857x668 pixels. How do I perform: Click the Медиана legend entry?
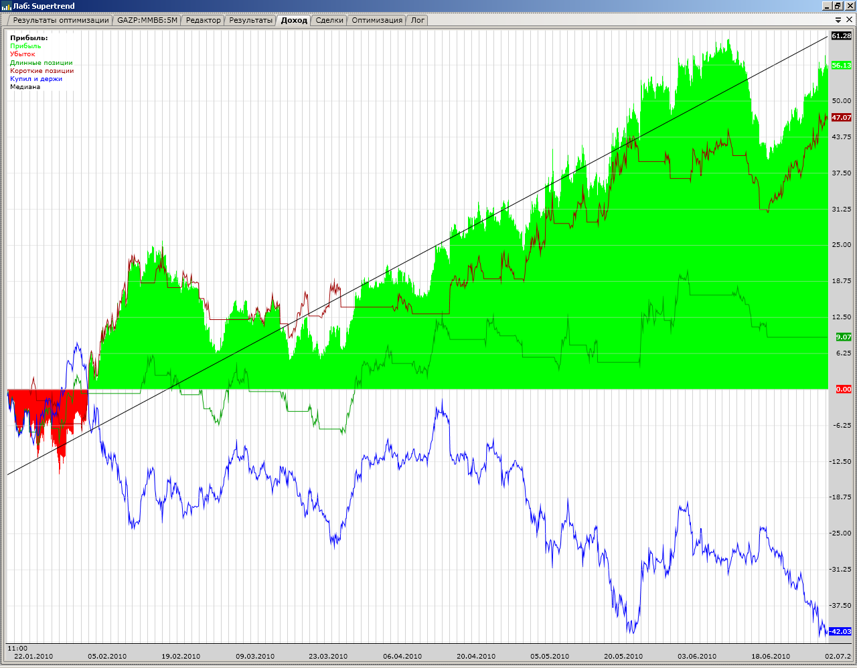tap(25, 87)
